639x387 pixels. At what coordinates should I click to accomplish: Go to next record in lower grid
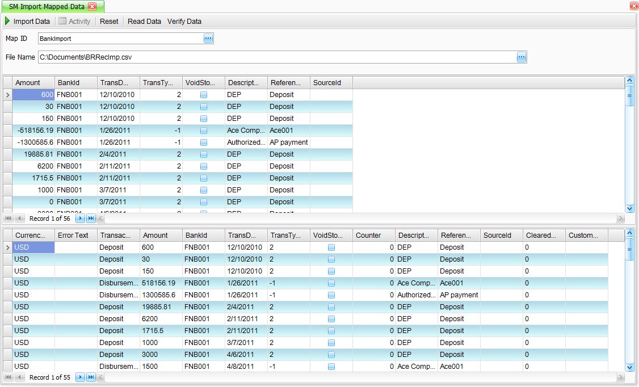pyautogui.click(x=80, y=377)
